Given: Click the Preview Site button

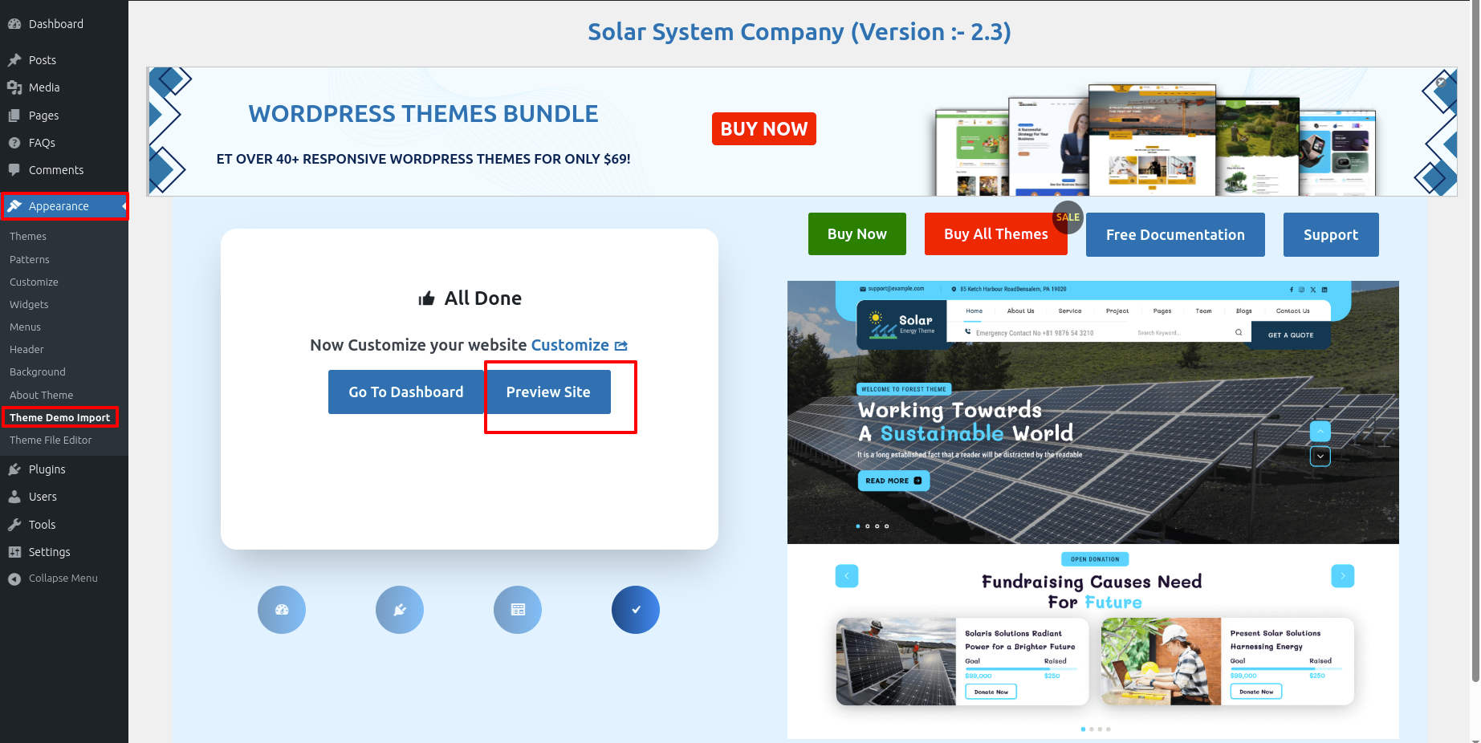Looking at the screenshot, I should 548,392.
